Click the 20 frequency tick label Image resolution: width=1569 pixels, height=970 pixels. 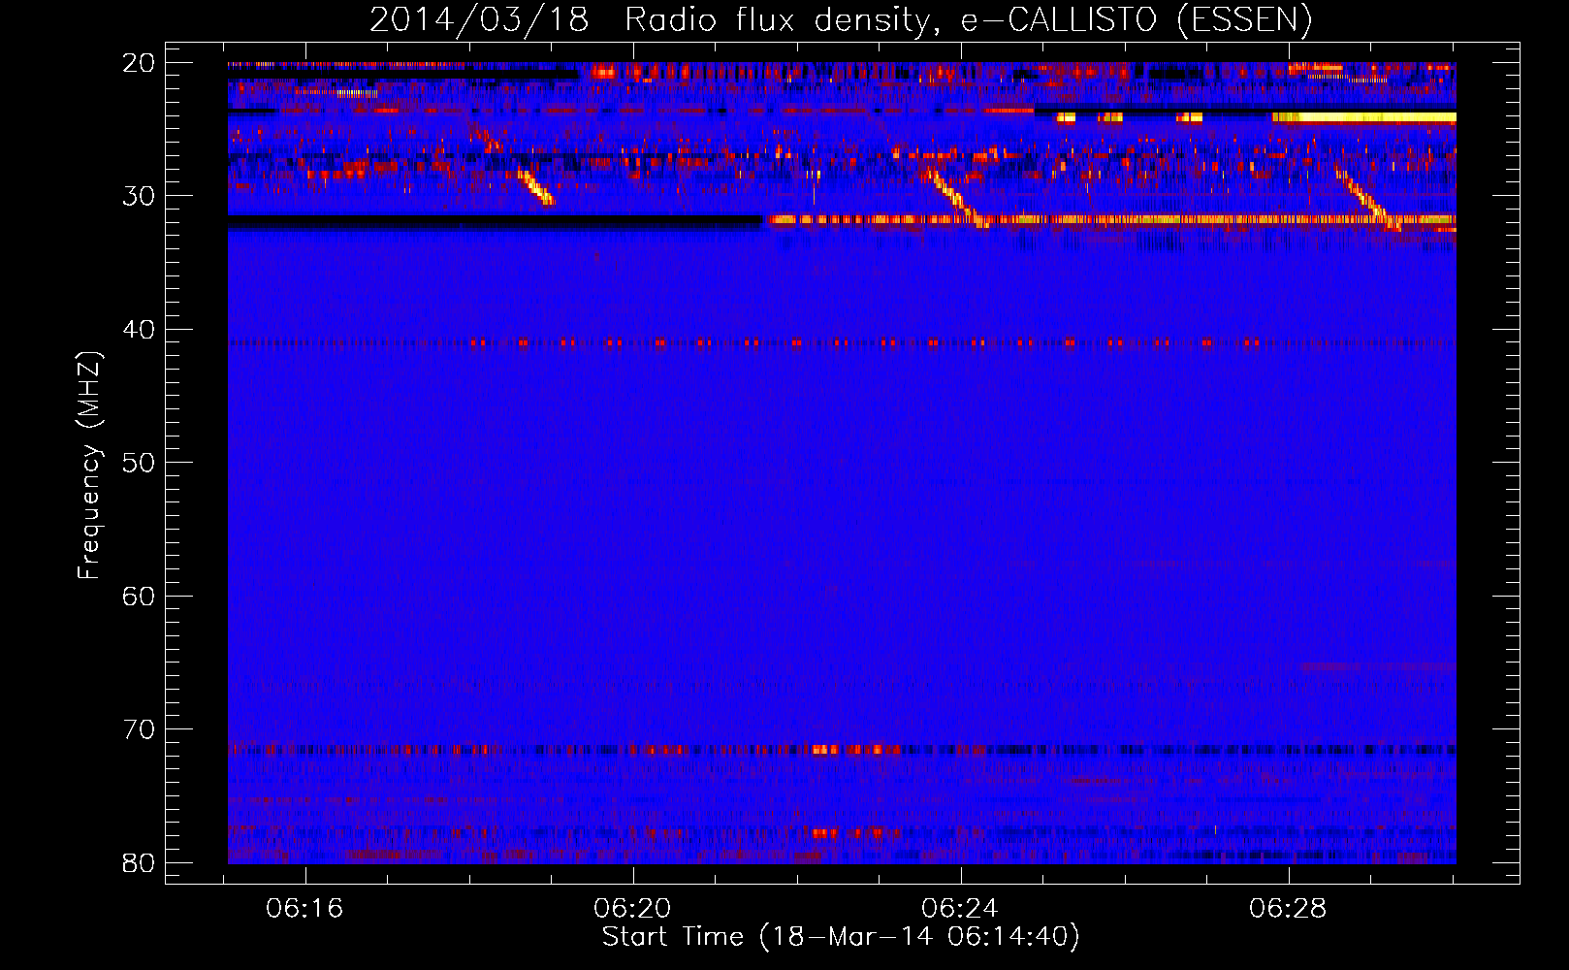pyautogui.click(x=139, y=63)
